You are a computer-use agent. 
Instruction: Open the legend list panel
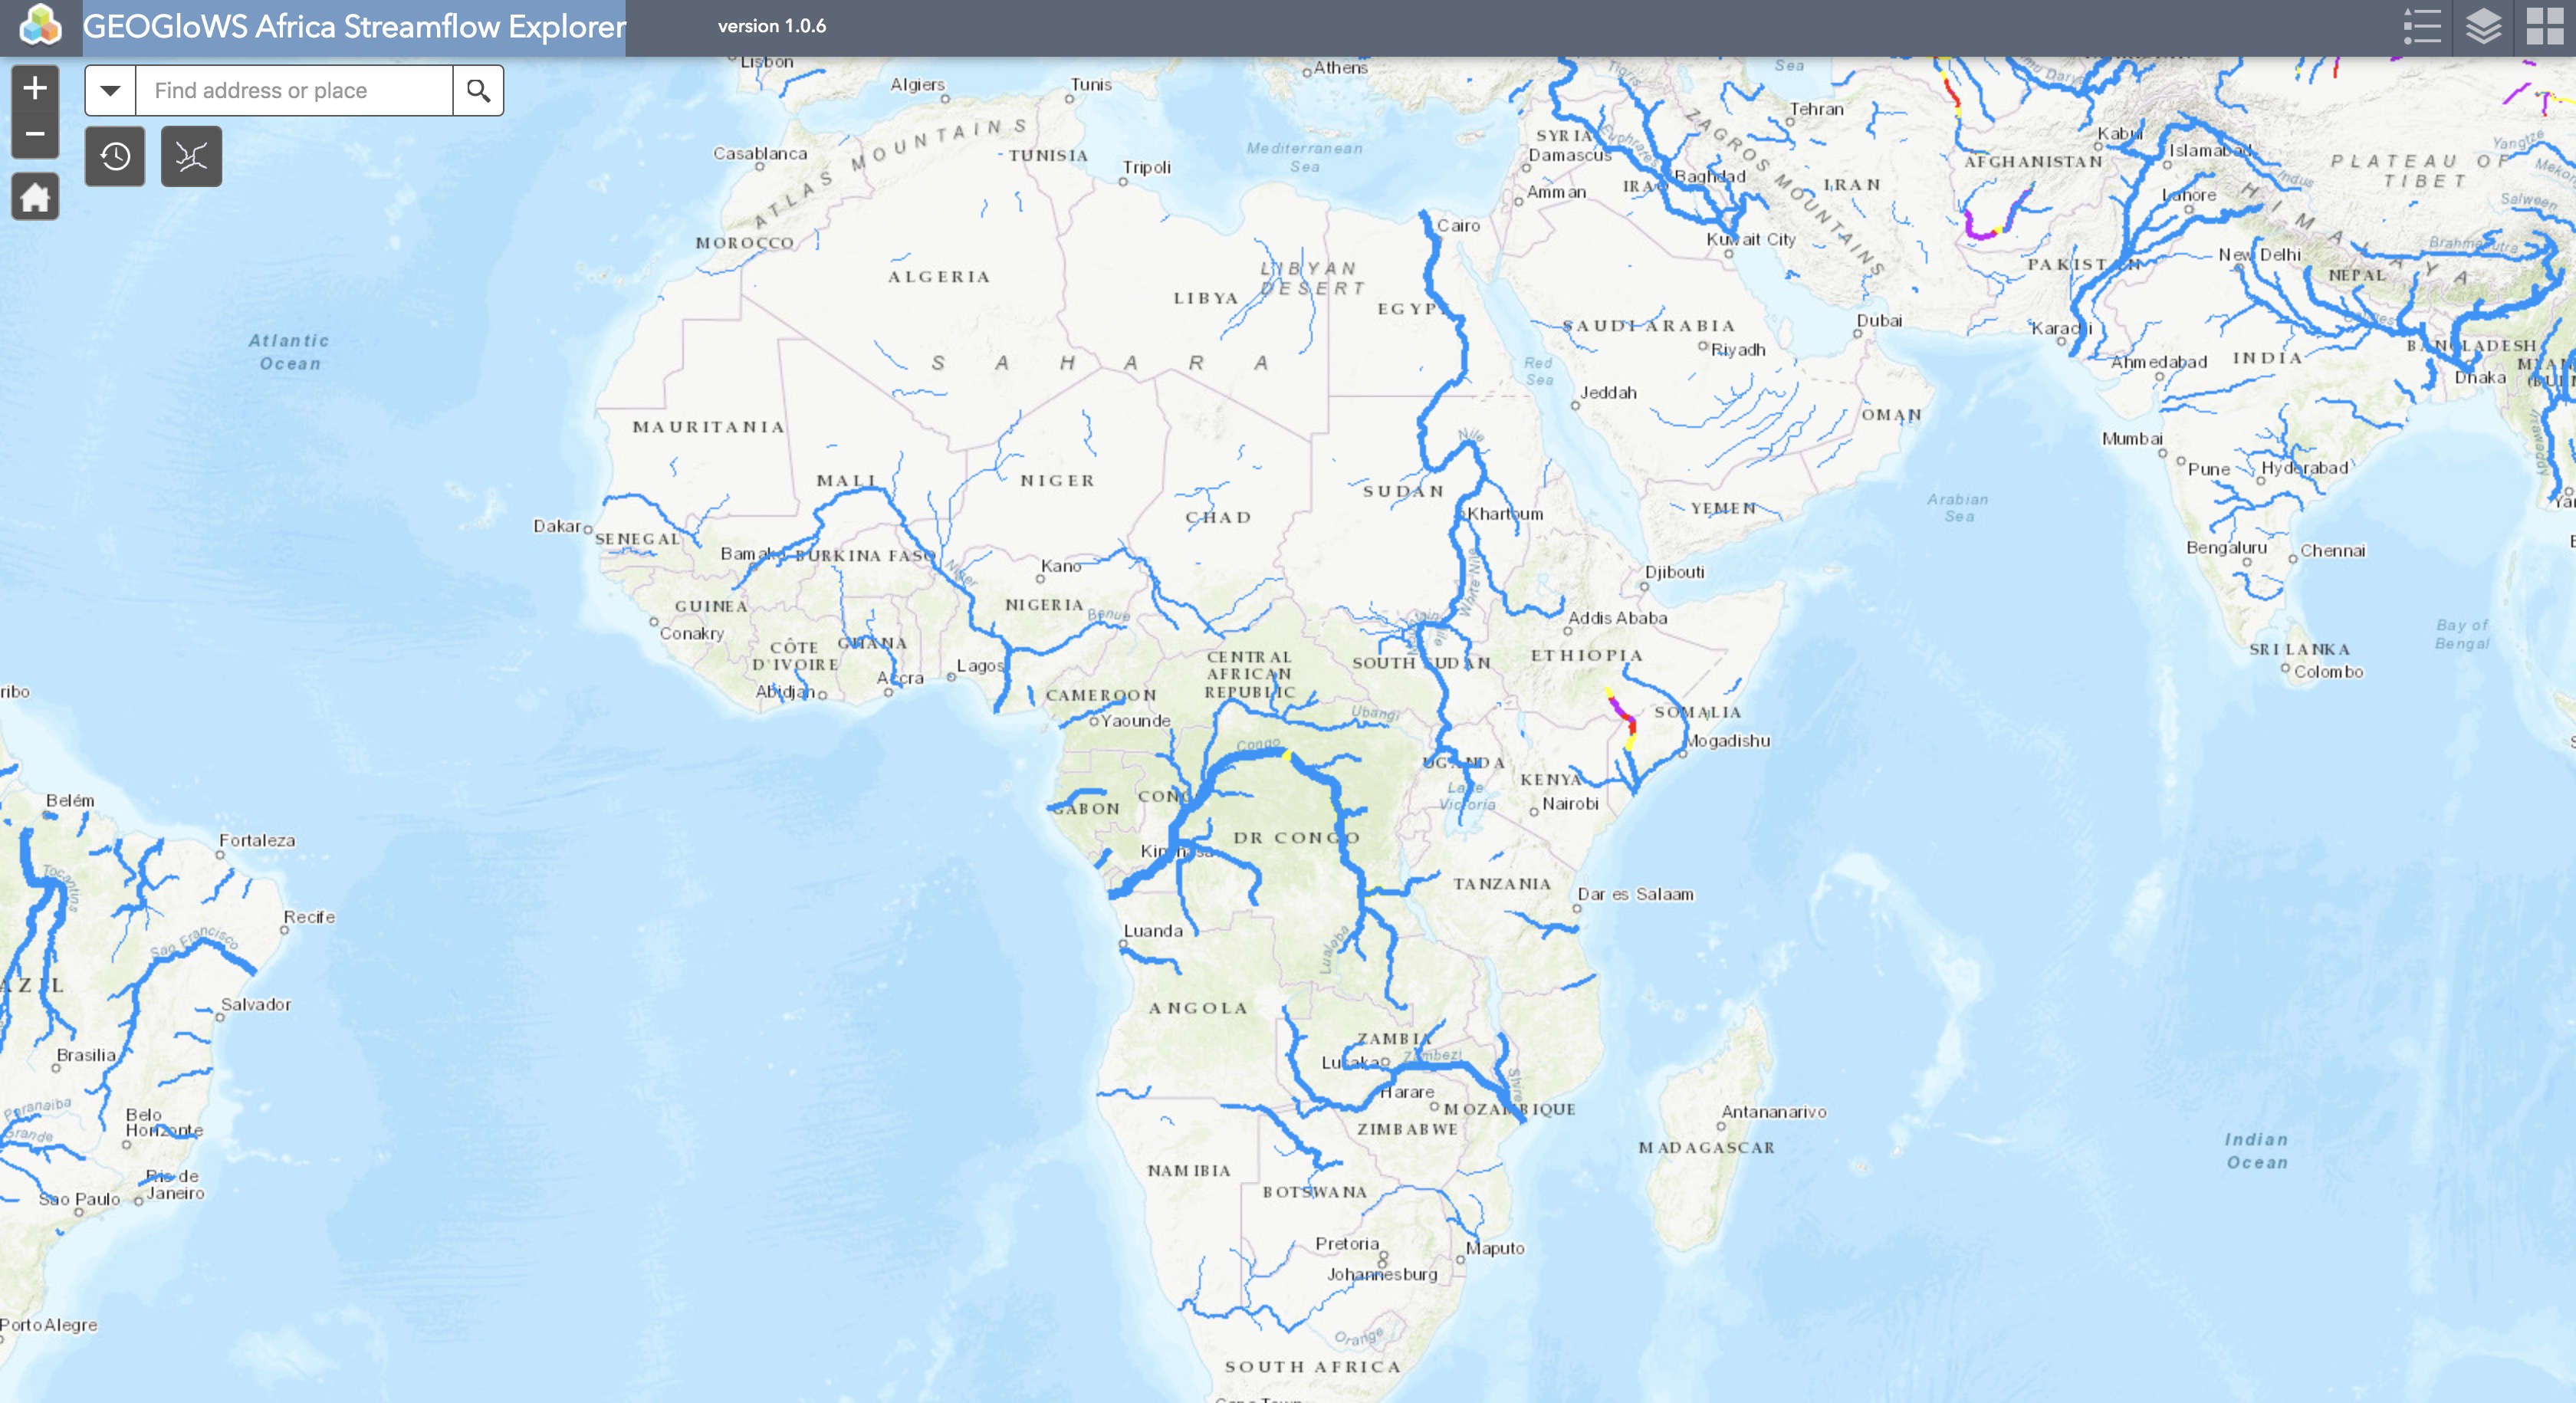tap(2422, 27)
